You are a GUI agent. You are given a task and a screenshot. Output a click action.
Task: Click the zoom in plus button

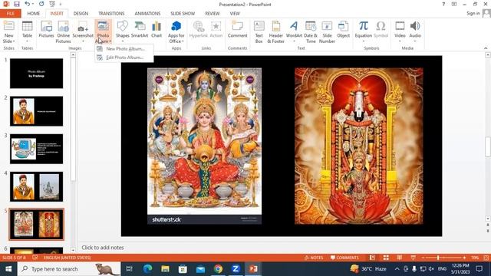[464, 258]
